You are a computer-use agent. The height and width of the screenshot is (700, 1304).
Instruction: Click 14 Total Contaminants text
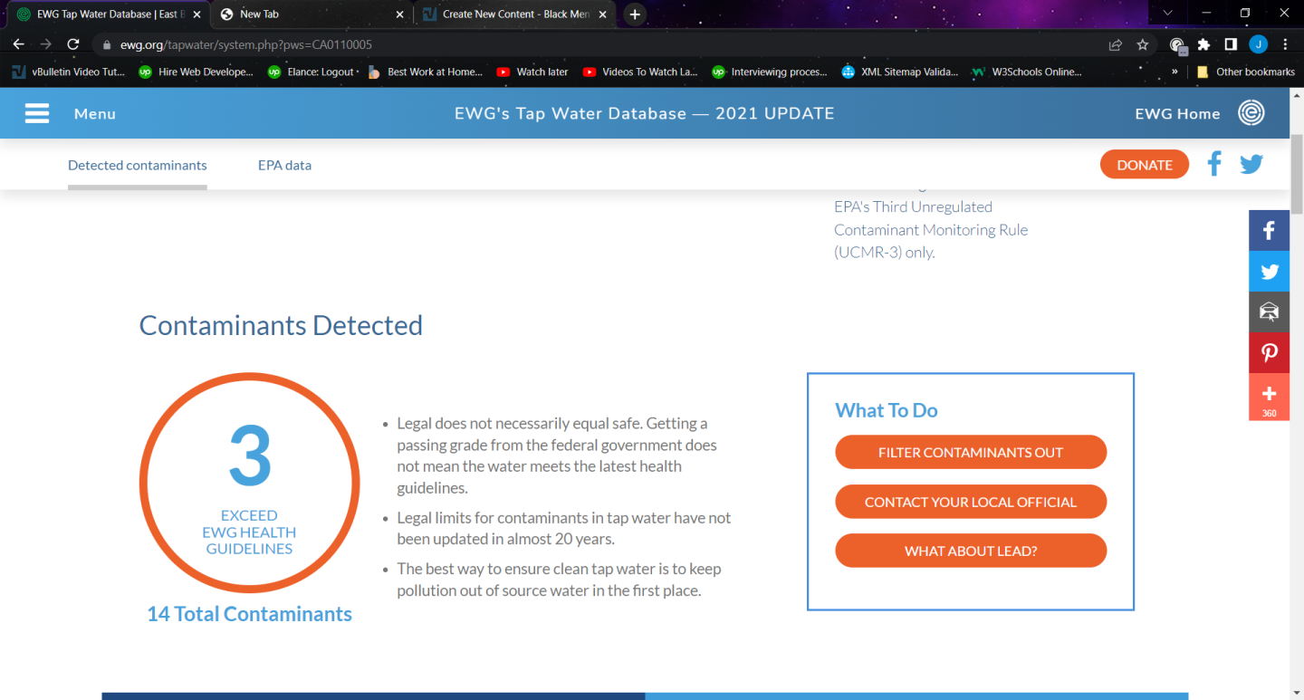pyautogui.click(x=249, y=614)
